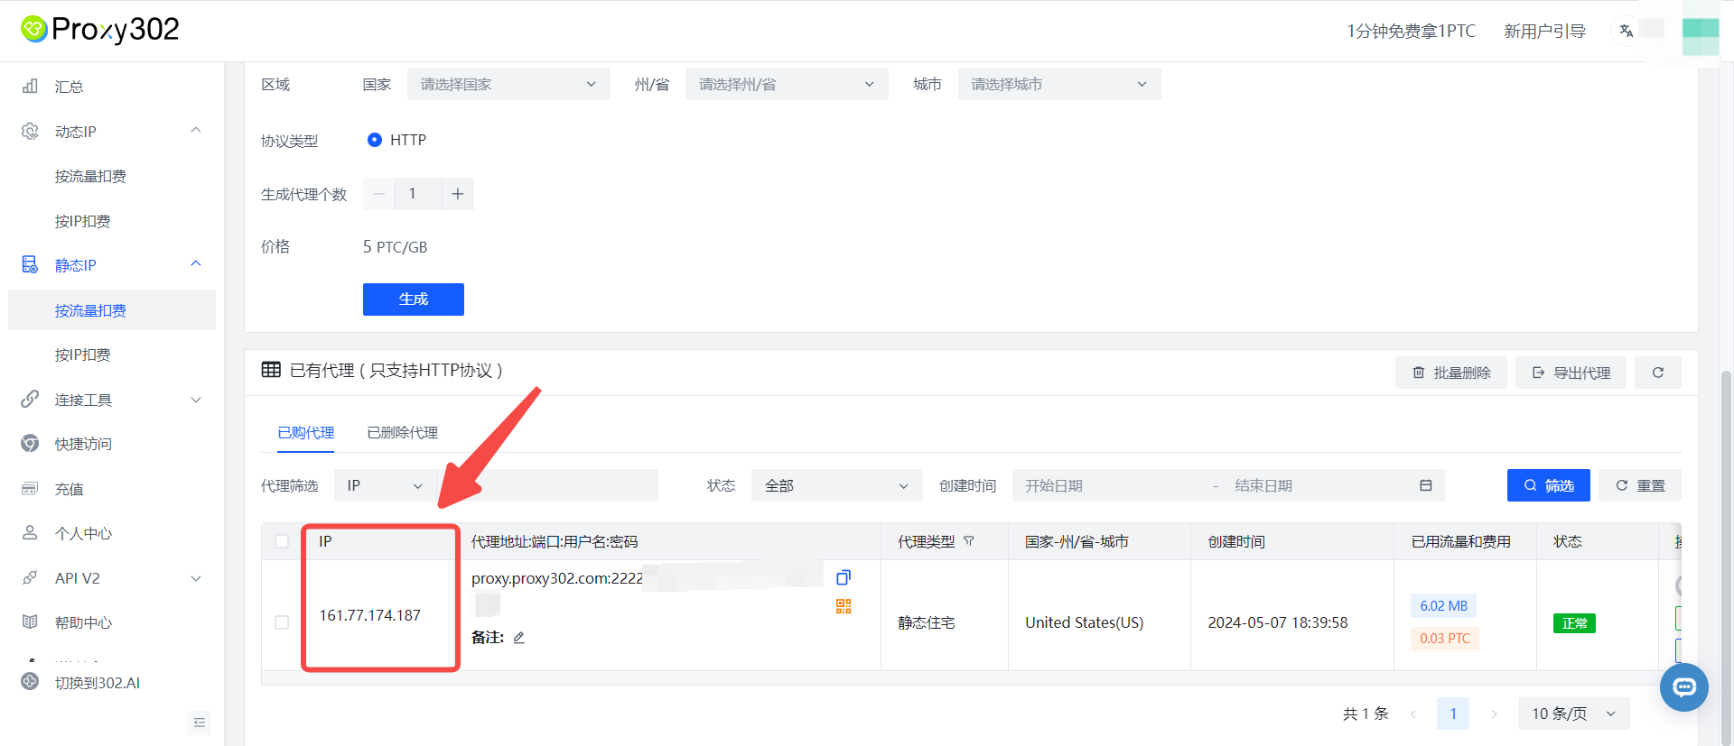Click the 汇总 bar chart icon
The height and width of the screenshot is (746, 1734).
[x=30, y=86]
